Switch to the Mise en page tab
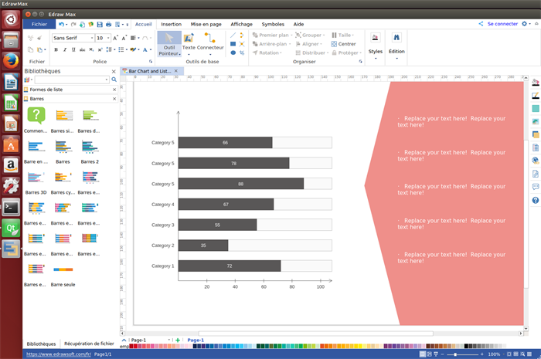This screenshot has width=541, height=359. 206,24
